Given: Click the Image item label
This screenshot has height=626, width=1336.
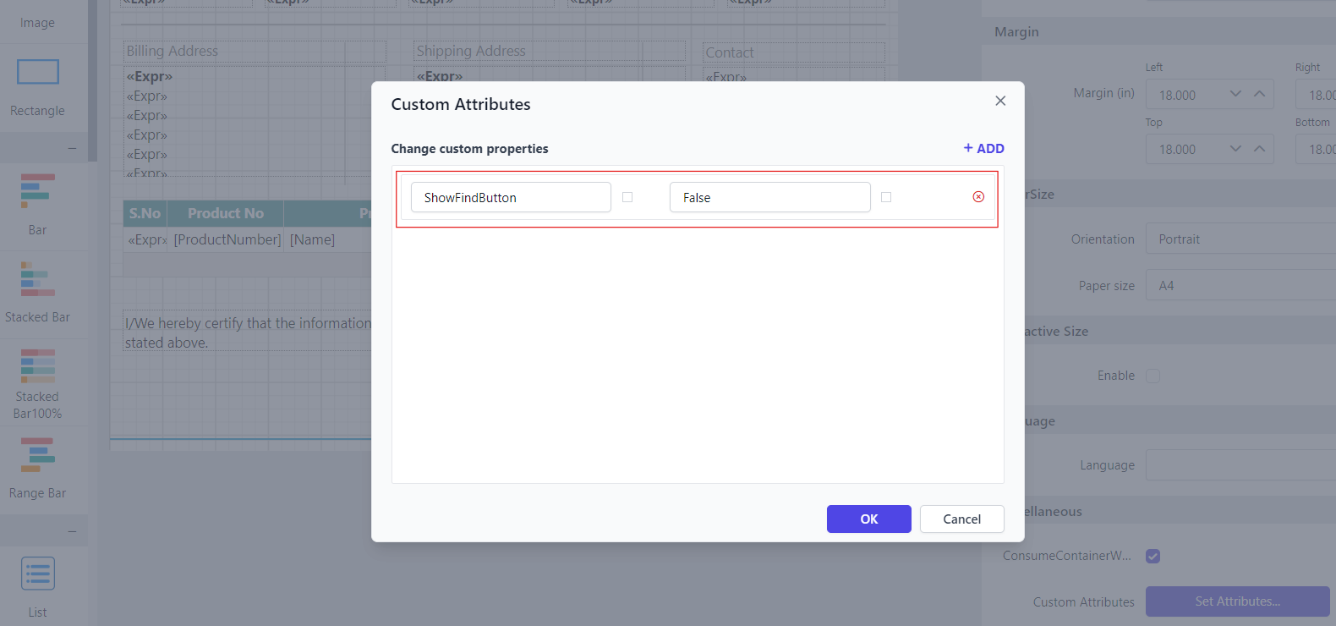Looking at the screenshot, I should coord(37,23).
